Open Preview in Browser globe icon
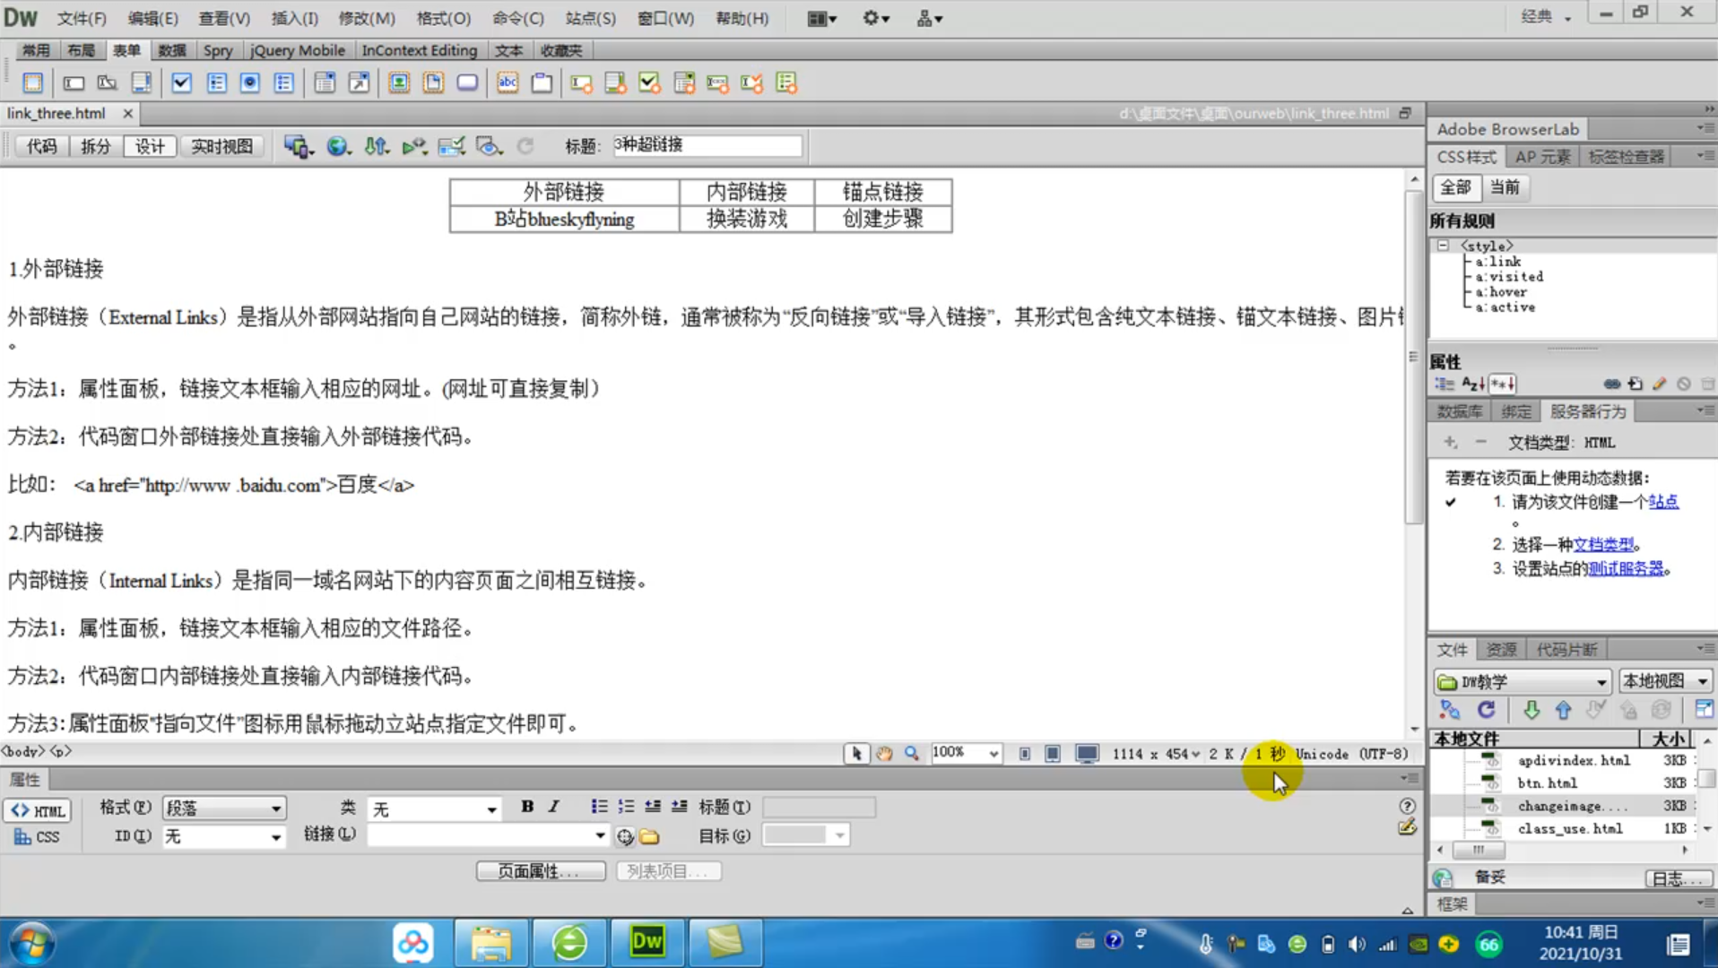The height and width of the screenshot is (968, 1718). pos(338,146)
